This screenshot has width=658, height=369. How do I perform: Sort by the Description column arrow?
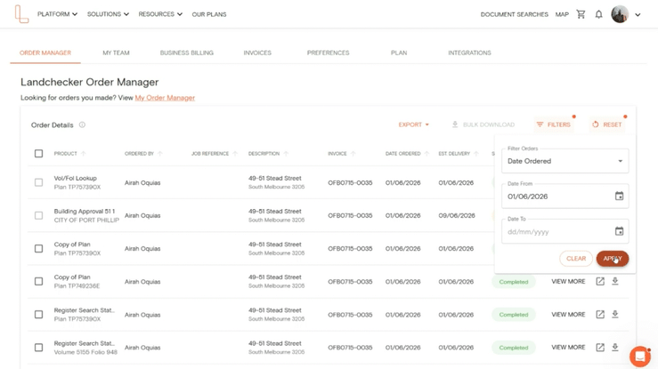point(286,154)
